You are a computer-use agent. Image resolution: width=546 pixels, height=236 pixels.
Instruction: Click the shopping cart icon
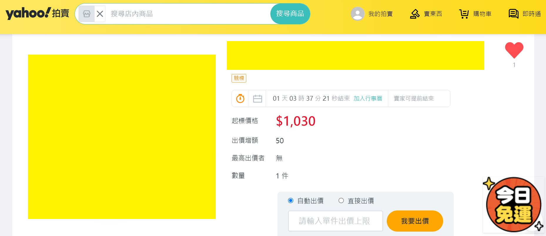(x=464, y=14)
